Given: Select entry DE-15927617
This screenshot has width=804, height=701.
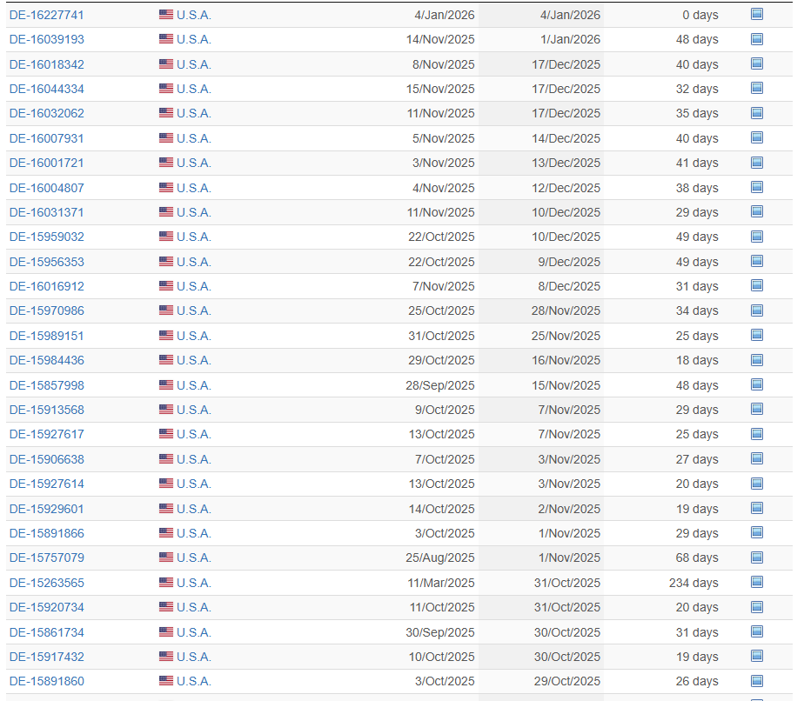Looking at the screenshot, I should coord(47,434).
